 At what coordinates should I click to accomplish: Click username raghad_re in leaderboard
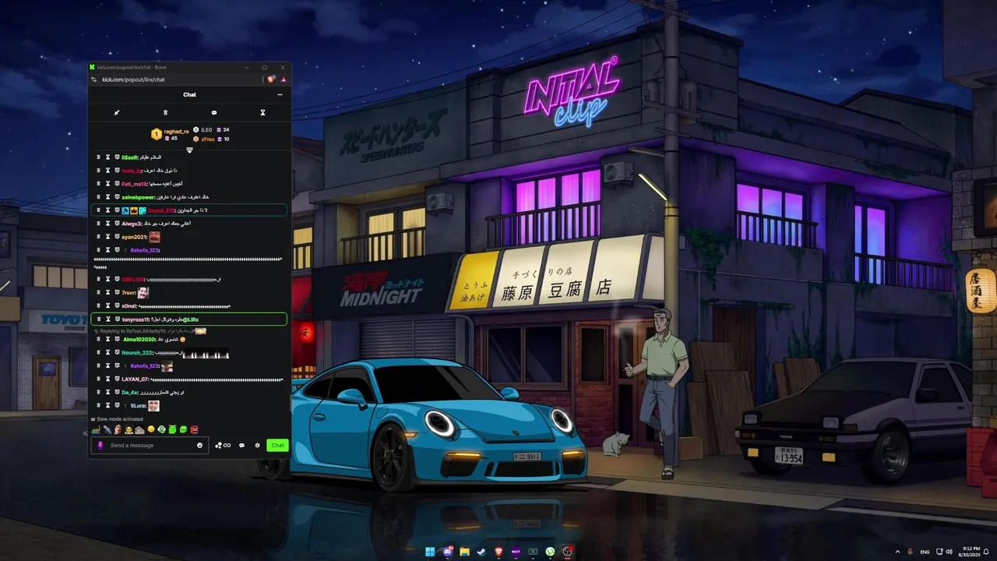[x=176, y=132]
